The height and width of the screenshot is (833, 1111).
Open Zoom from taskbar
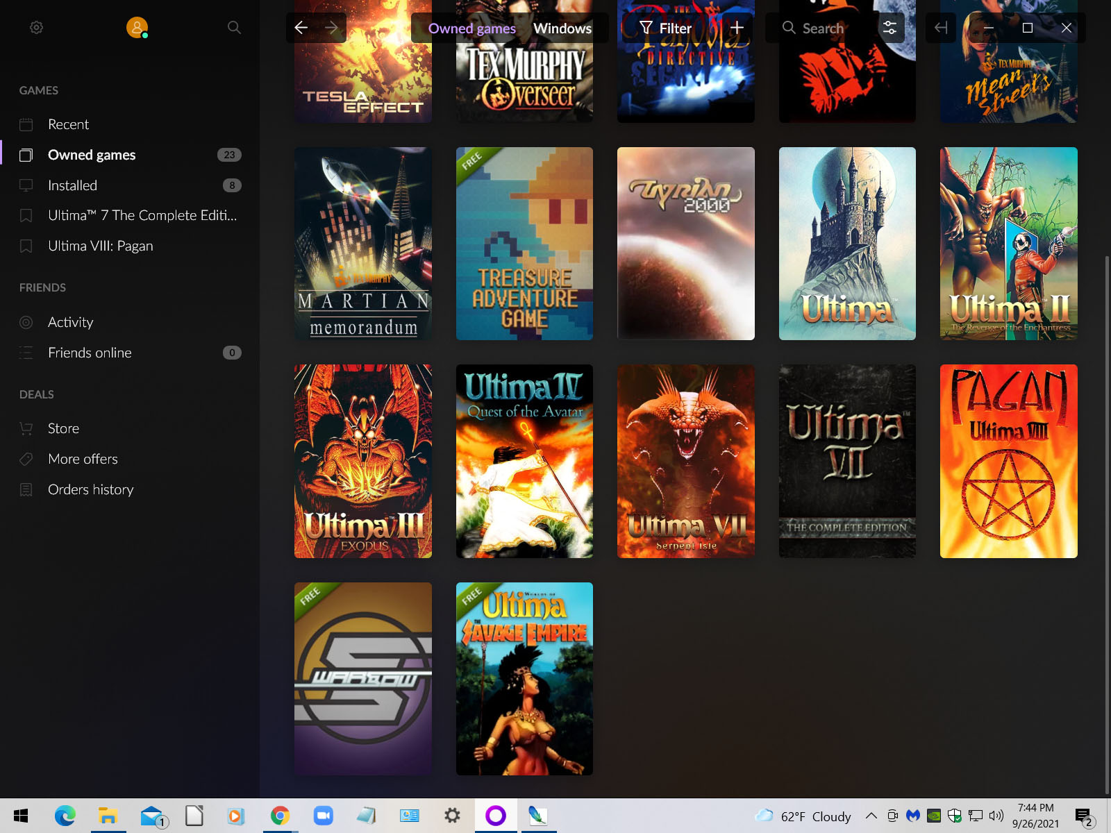pyautogui.click(x=323, y=816)
